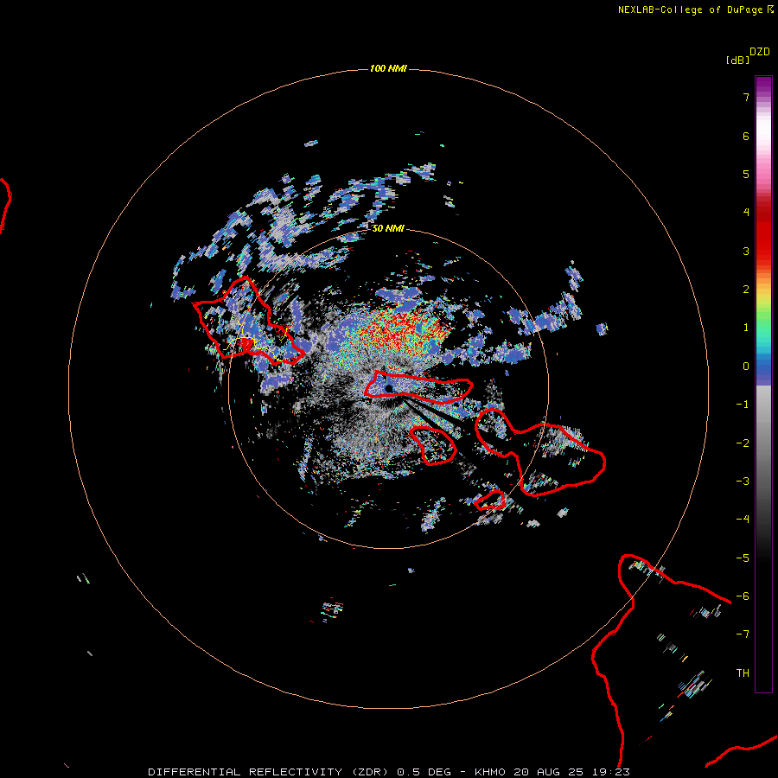Click the [dB] units label

(737, 60)
